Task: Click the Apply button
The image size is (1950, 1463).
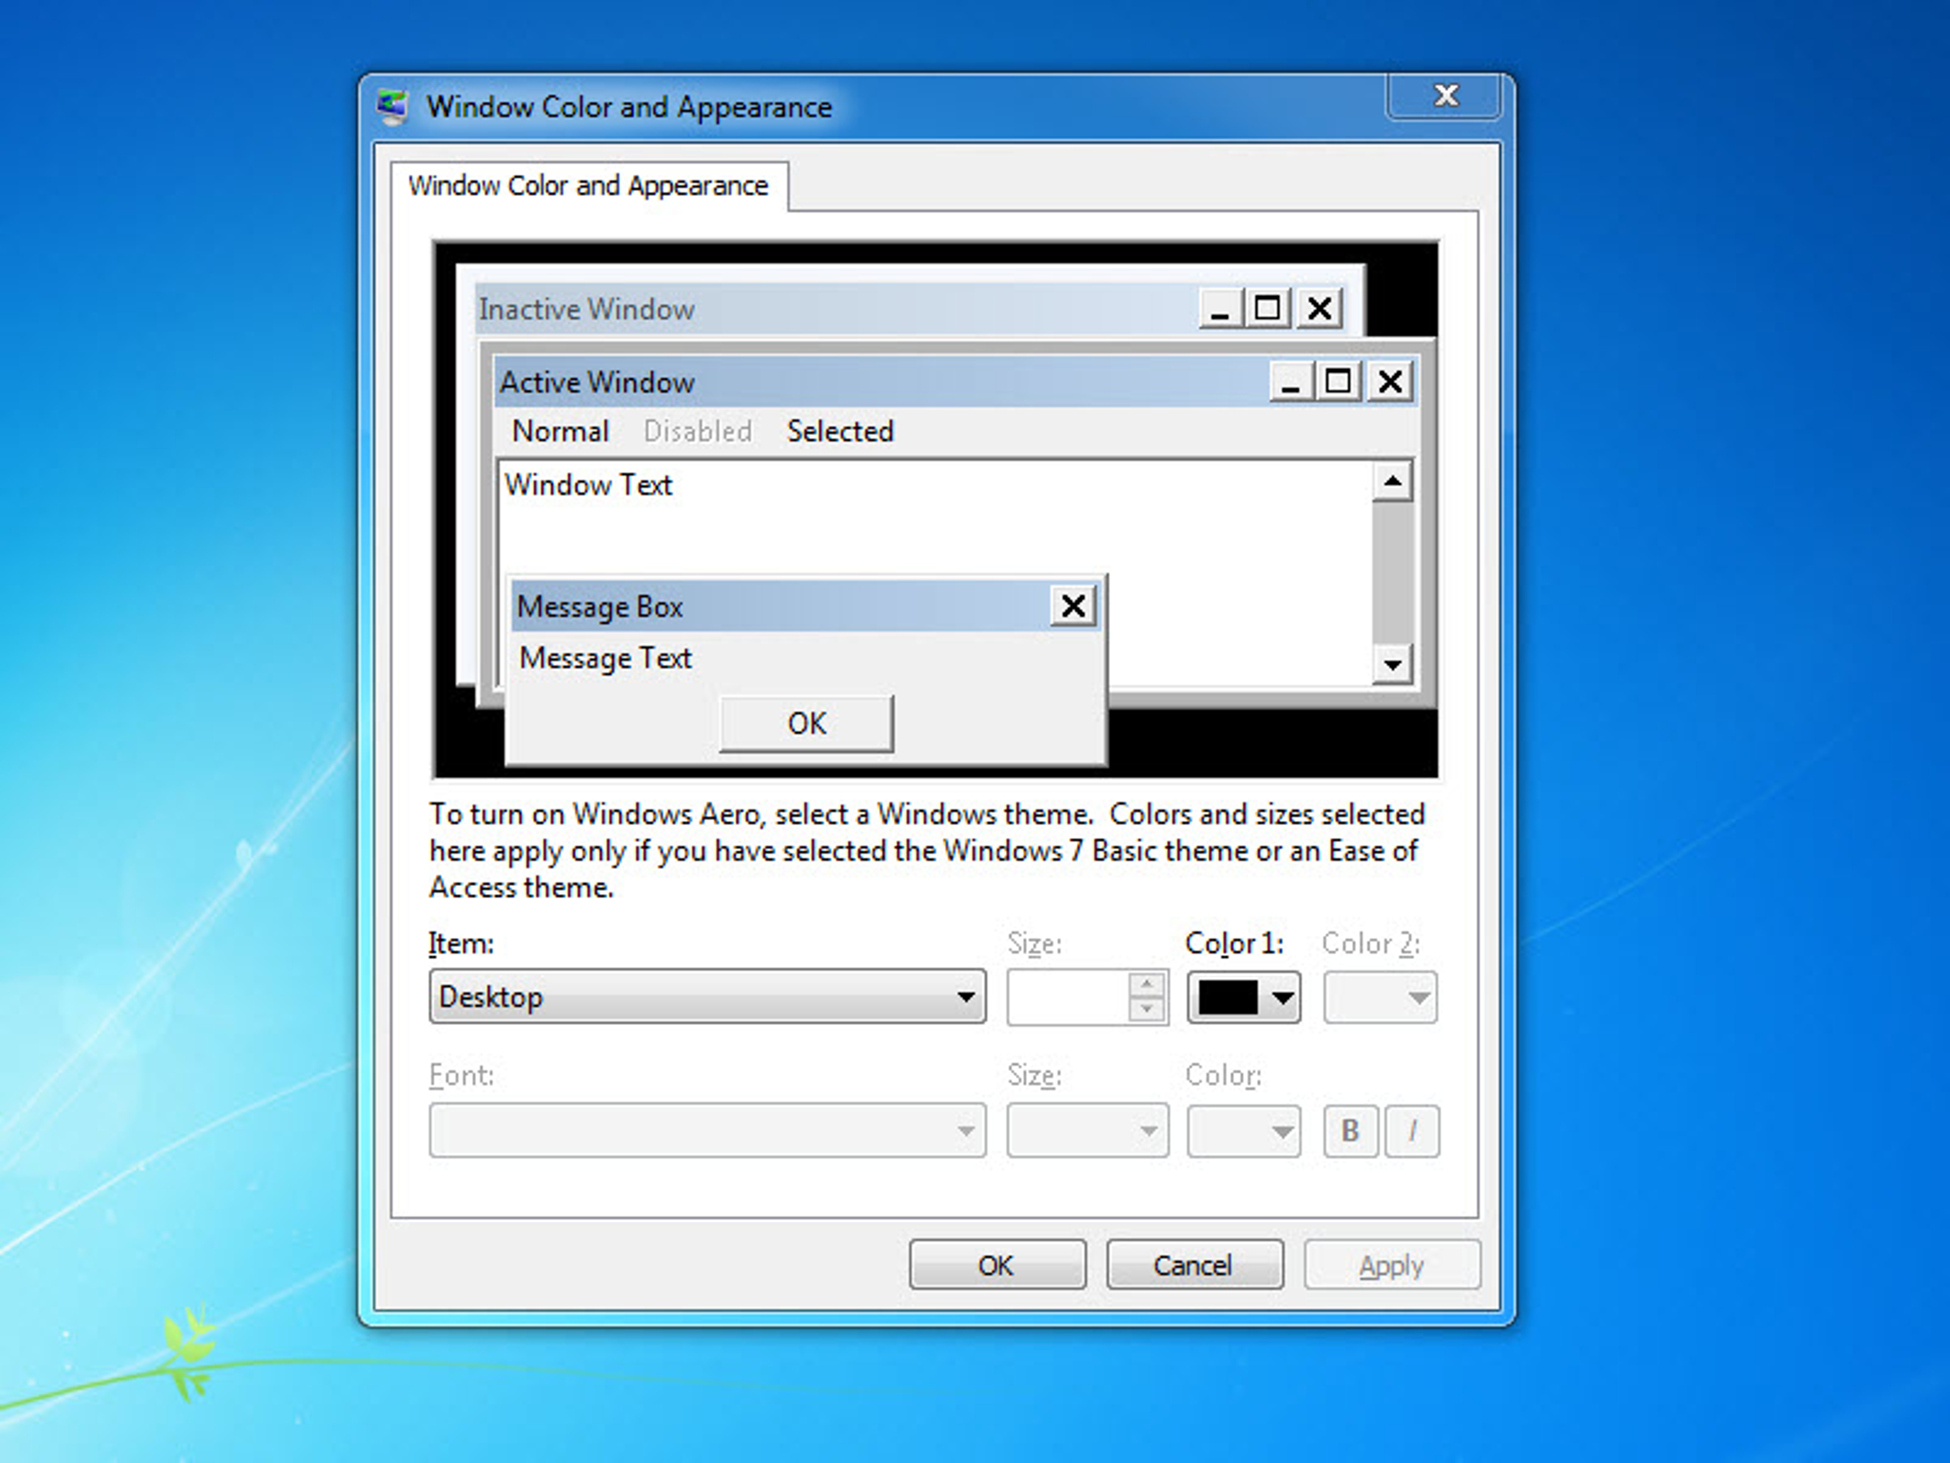Action: [x=1392, y=1265]
